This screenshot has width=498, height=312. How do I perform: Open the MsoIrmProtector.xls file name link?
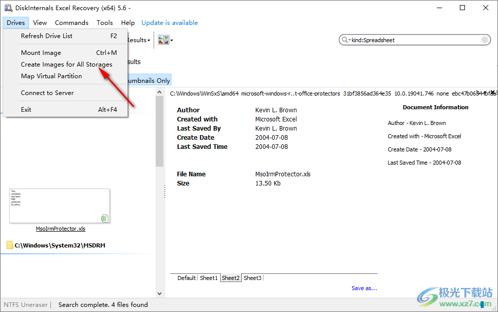pyautogui.click(x=61, y=229)
